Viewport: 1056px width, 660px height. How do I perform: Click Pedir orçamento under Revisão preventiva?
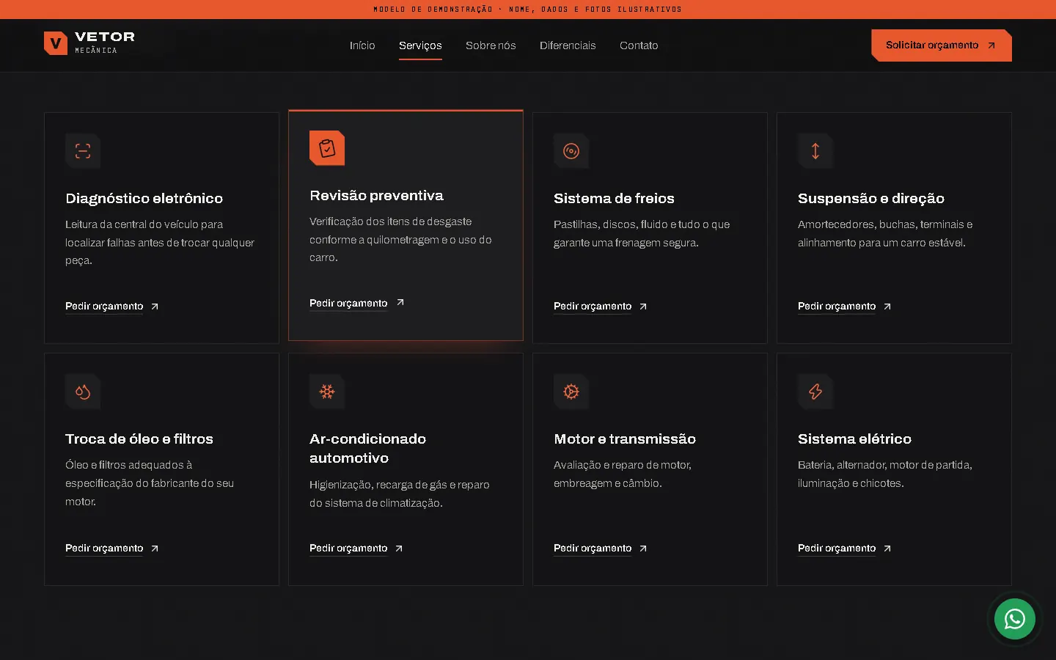click(356, 304)
